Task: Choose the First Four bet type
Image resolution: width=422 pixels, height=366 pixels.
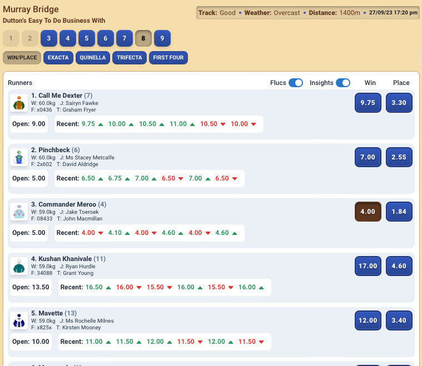Action: 168,58
